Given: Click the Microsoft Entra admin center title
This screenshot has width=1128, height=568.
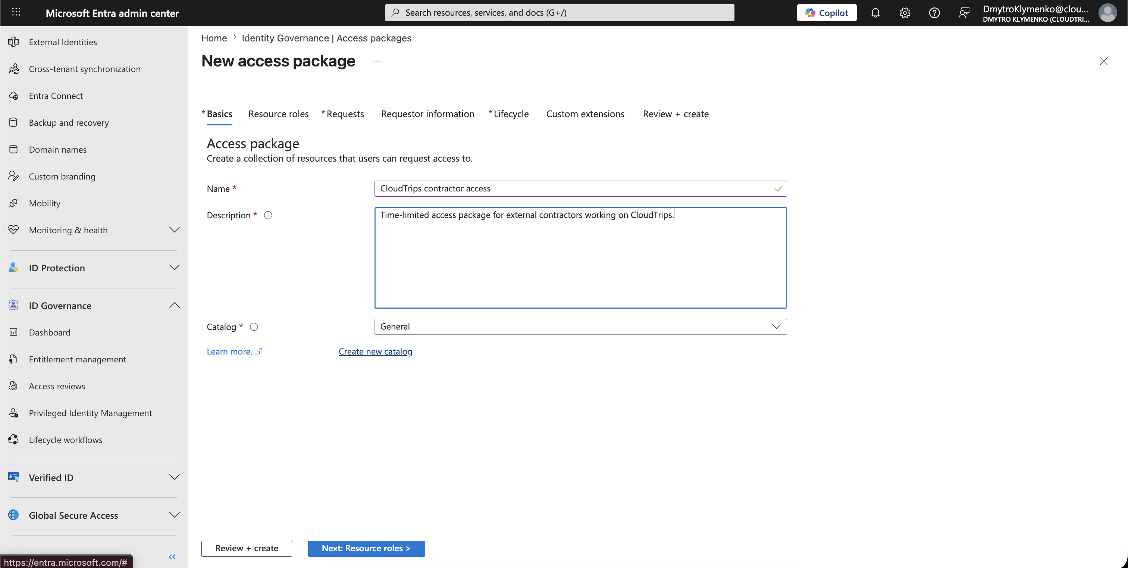Looking at the screenshot, I should pos(112,13).
